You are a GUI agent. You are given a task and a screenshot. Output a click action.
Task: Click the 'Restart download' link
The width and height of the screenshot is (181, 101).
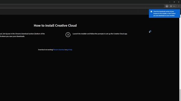pos(59,50)
